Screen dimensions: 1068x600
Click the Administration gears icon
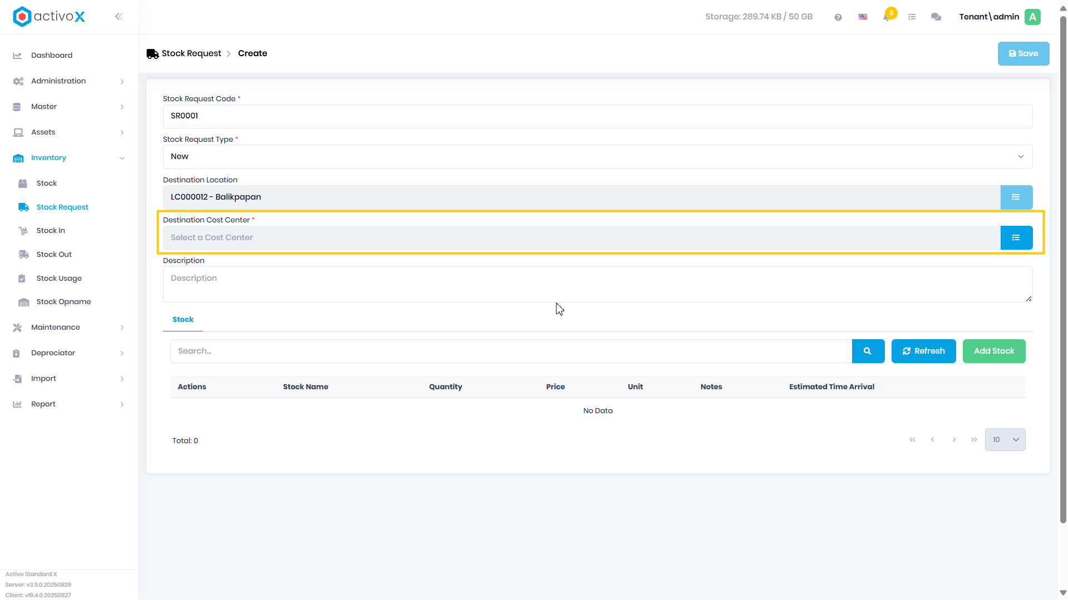18,81
